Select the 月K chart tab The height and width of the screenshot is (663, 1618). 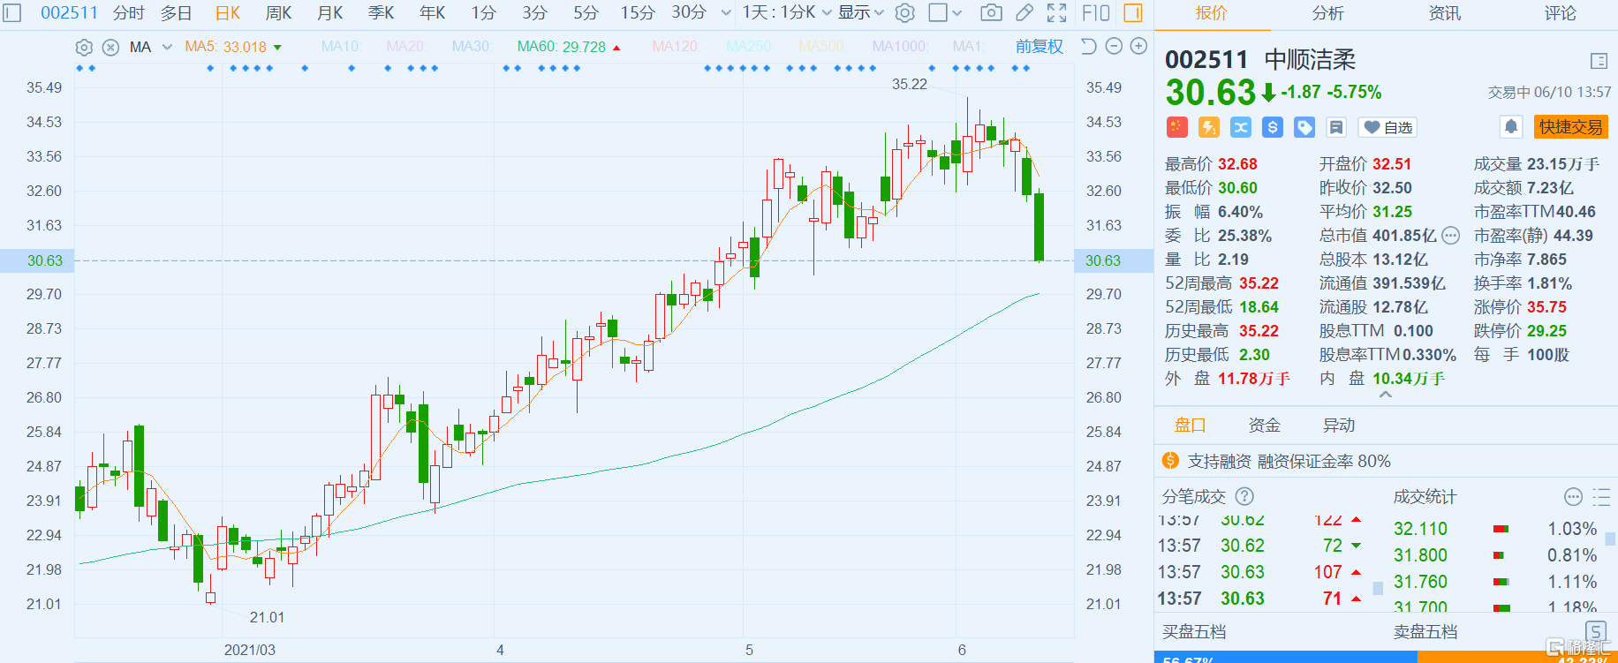point(330,12)
